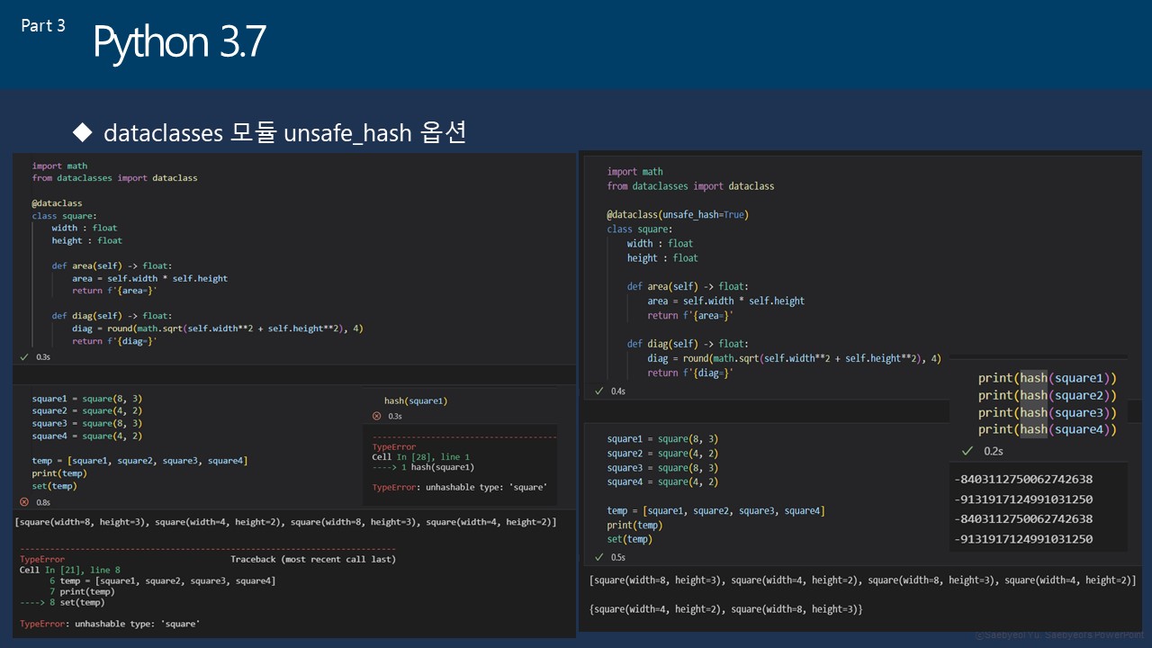Click the "print(hash(square3))" line

click(1048, 412)
